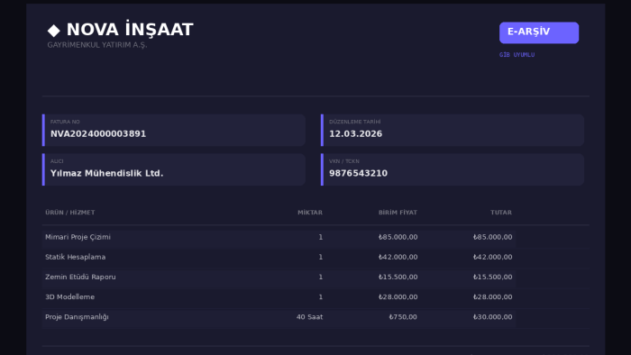Click the VKN / TCKN field label

[x=344, y=161]
